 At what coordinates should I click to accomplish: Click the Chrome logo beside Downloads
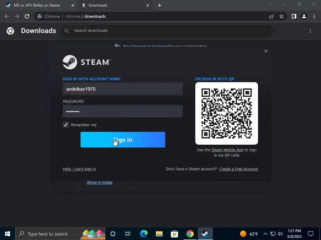10,31
